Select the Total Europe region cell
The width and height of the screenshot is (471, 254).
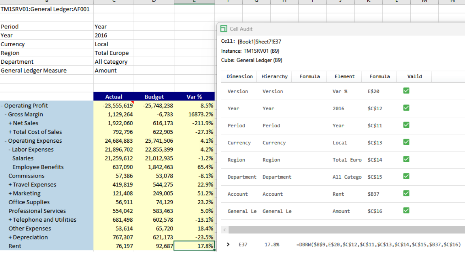(114, 53)
